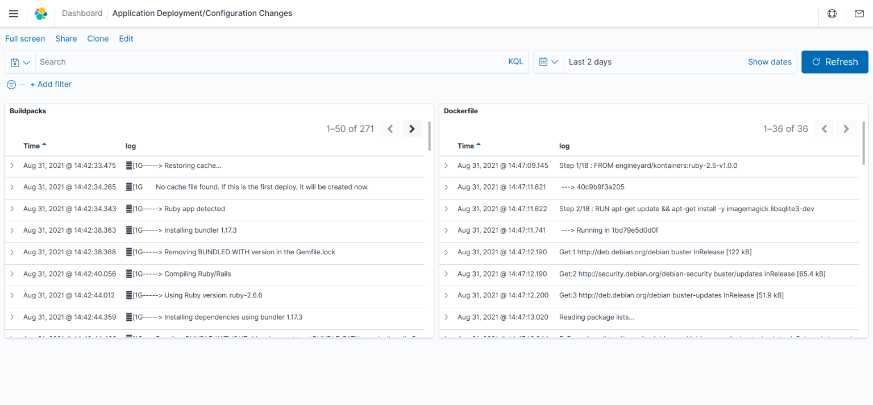Expand the 'Ruby app detected' log row
Screen dimensions: 873x405
(12, 209)
